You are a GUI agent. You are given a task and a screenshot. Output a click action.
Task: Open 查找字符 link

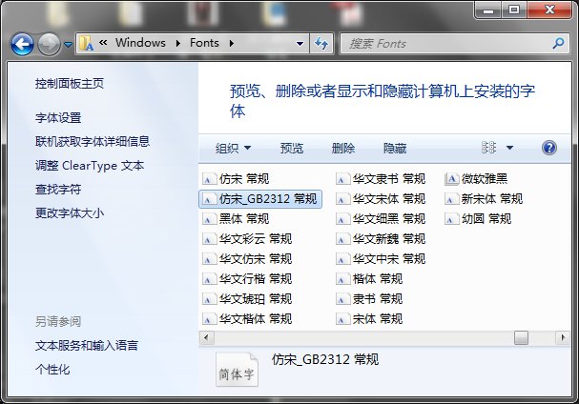tap(58, 190)
